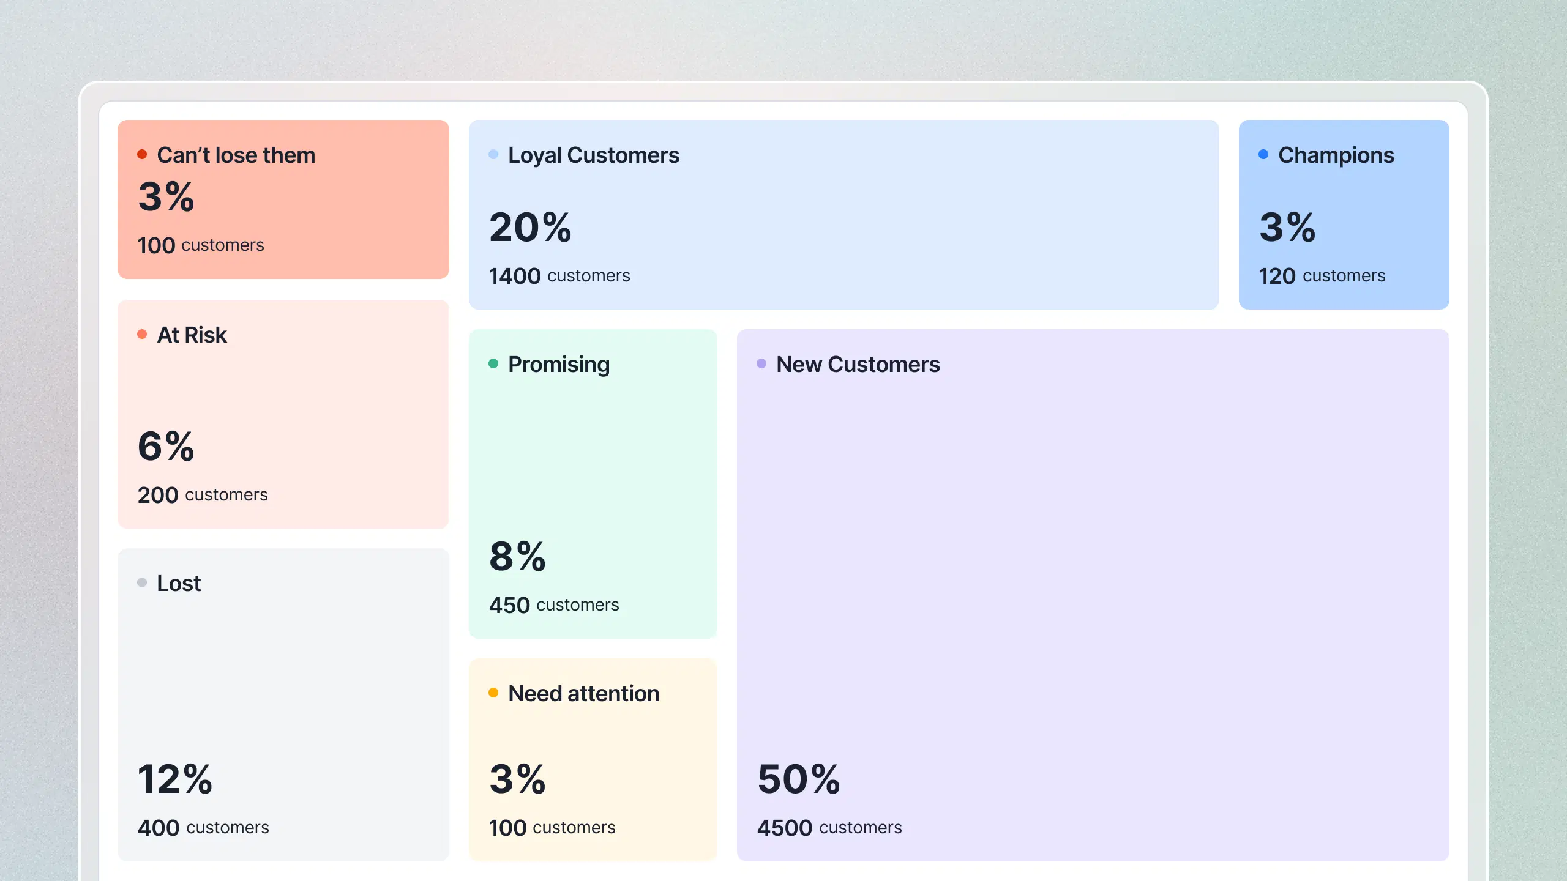Select the orange dot beside At Risk
Viewport: 1567px width, 881px height.
pyautogui.click(x=142, y=334)
